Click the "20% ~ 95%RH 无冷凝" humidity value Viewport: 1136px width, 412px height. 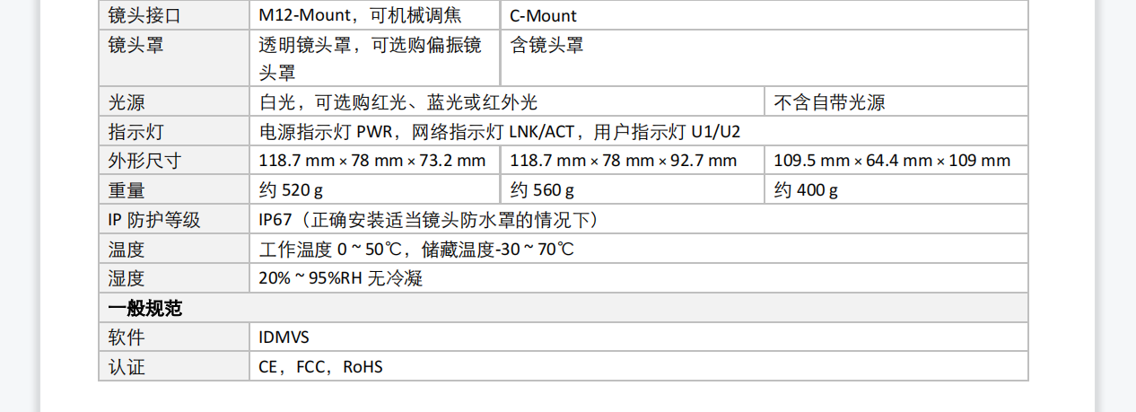[x=340, y=278]
